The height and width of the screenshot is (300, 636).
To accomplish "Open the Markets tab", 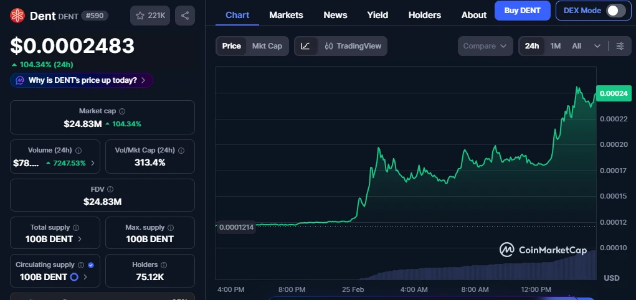I will [x=286, y=15].
